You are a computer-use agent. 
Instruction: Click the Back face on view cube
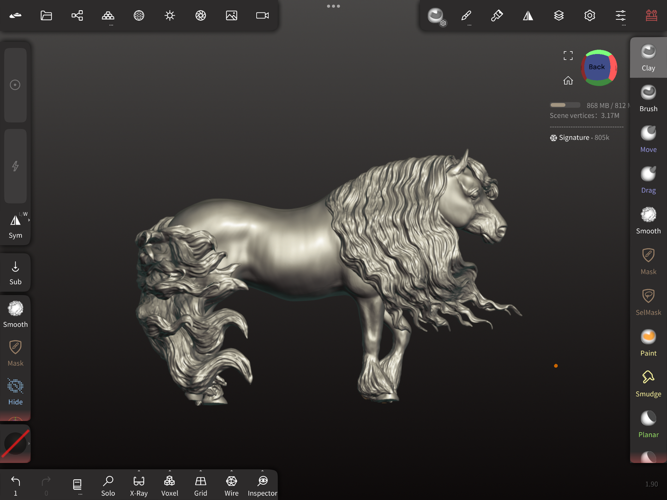click(596, 67)
